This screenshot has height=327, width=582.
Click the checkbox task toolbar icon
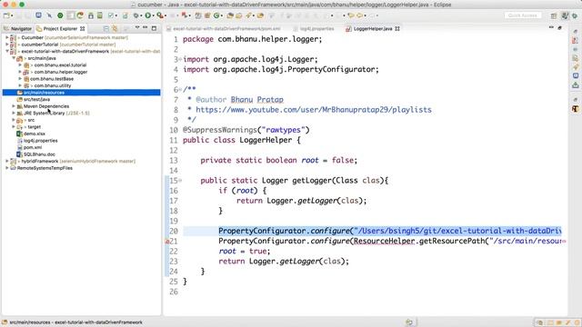point(111,15)
